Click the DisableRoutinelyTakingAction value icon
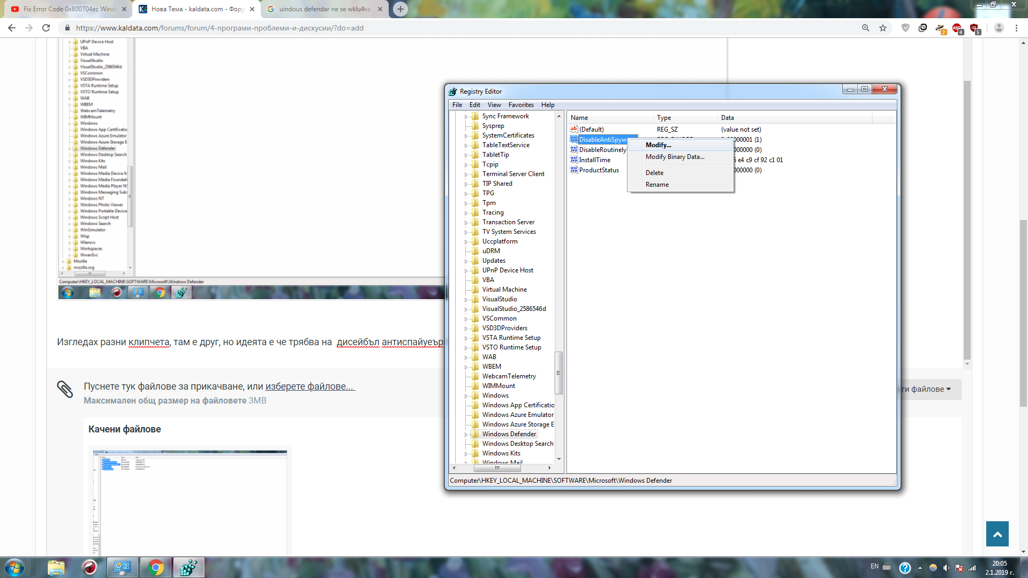The image size is (1028, 578). pyautogui.click(x=574, y=150)
